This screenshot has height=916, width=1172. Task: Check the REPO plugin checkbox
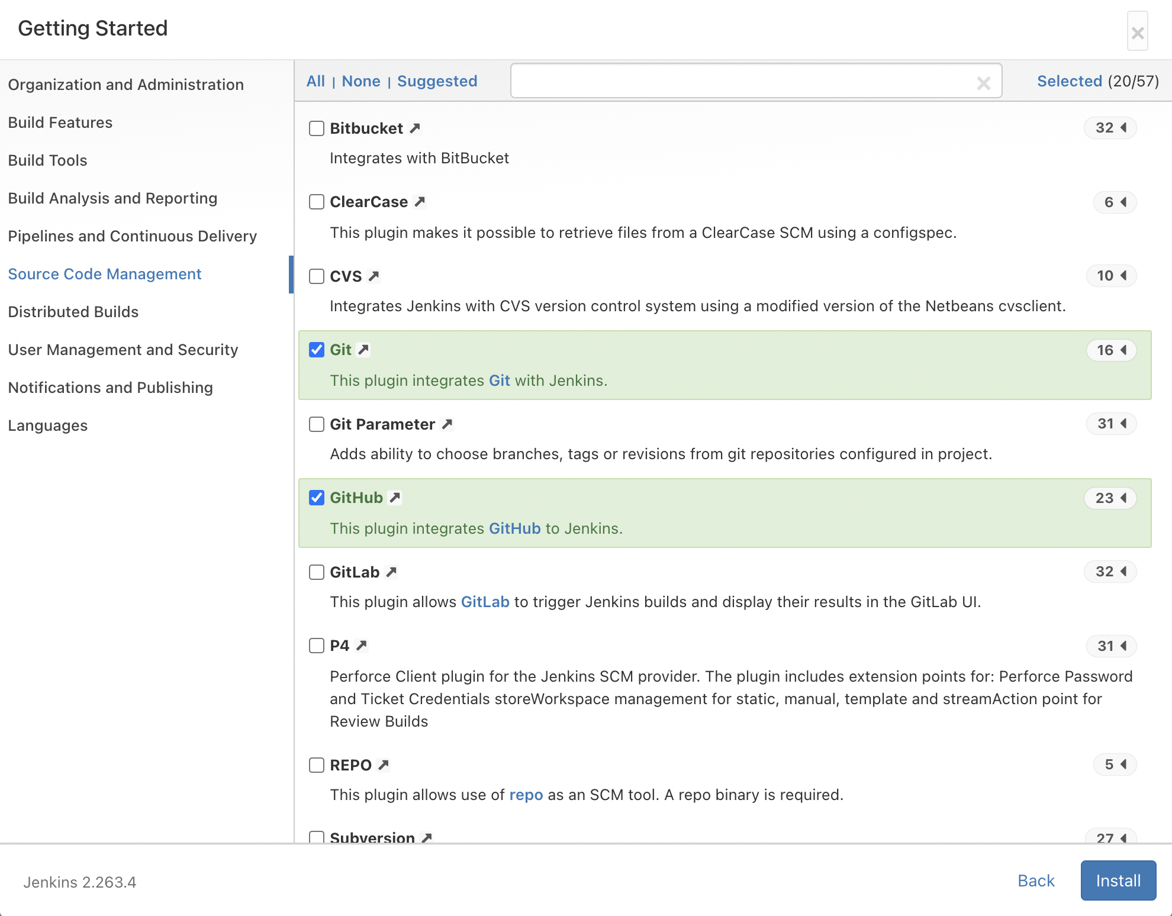(317, 765)
